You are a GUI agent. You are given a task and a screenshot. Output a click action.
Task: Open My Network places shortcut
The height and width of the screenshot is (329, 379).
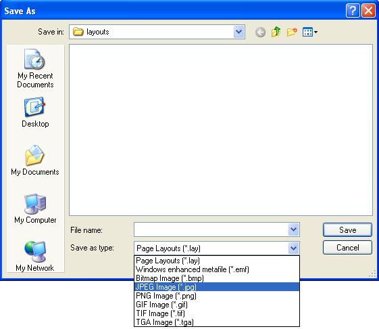pos(35,256)
